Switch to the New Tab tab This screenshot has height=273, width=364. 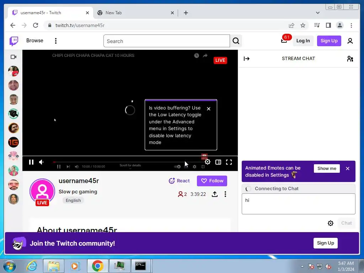point(135,13)
